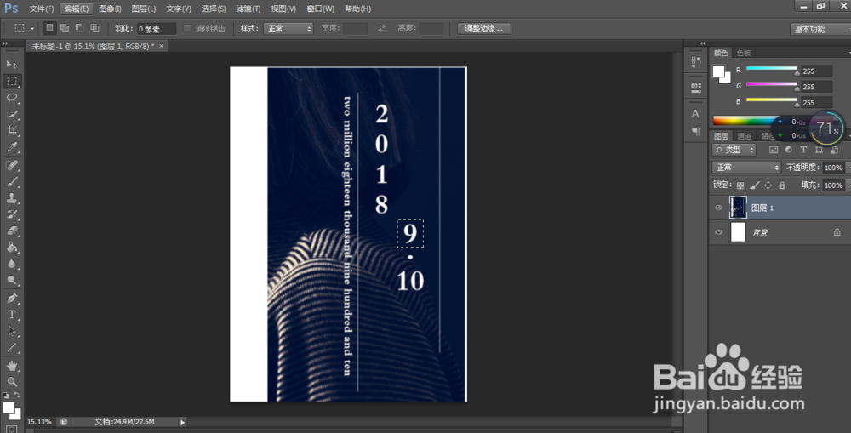Open the layer blend mode 正常 dropdown
Screen dimensions: 851x433
[746, 167]
